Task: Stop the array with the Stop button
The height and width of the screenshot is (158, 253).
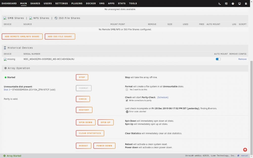Action: (x=82, y=77)
